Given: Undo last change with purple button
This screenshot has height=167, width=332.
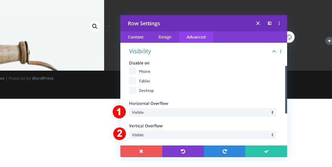Looking at the screenshot, I should pos(183,151).
